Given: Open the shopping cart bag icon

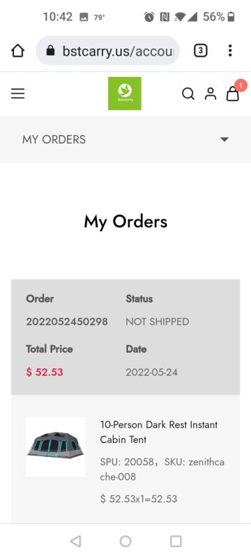Looking at the screenshot, I should coord(233,94).
